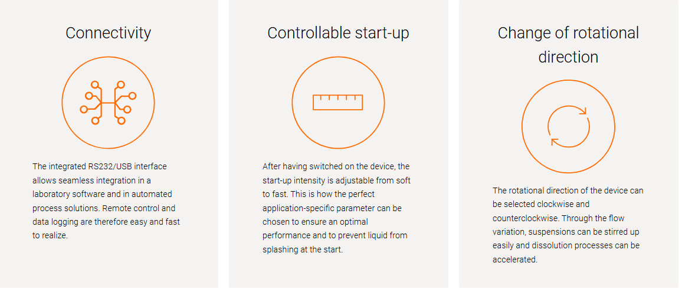Select the line beginning "After having switched on"
Viewport: 682px width, 289px height.
[336, 166]
